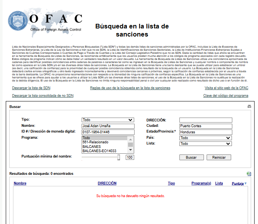Click the empty DIRECCIÓN input field
The height and width of the screenshot is (224, 258).
205,120
